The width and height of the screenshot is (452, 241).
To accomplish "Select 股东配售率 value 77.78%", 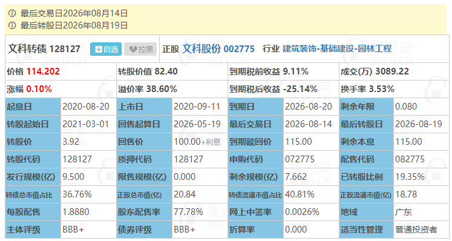I will [188, 212].
